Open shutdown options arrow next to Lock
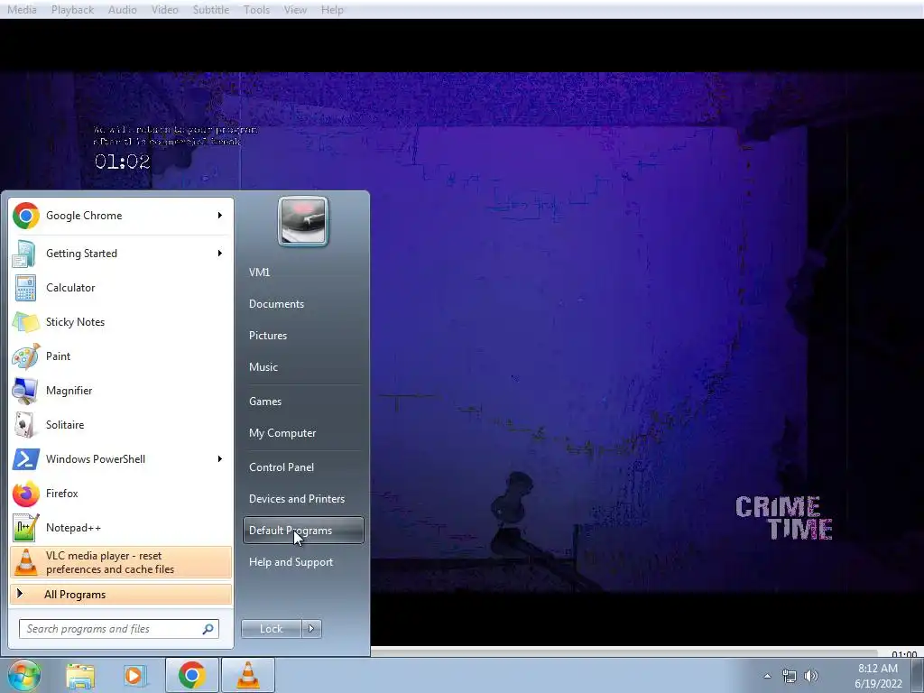The height and width of the screenshot is (693, 924). [x=311, y=629]
